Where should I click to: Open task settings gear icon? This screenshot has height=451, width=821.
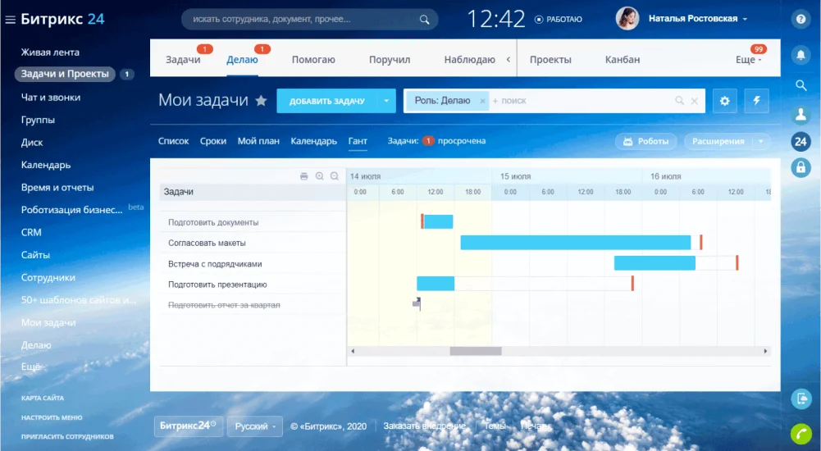click(x=725, y=101)
